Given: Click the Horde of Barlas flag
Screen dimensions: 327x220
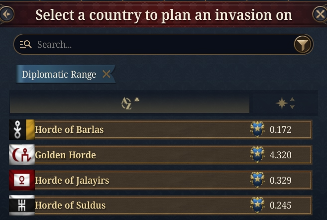Looking at the screenshot, I should pos(22,129).
